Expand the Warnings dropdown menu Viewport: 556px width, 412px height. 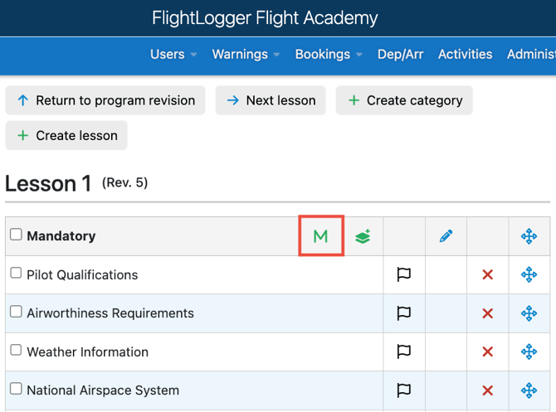pyautogui.click(x=246, y=54)
